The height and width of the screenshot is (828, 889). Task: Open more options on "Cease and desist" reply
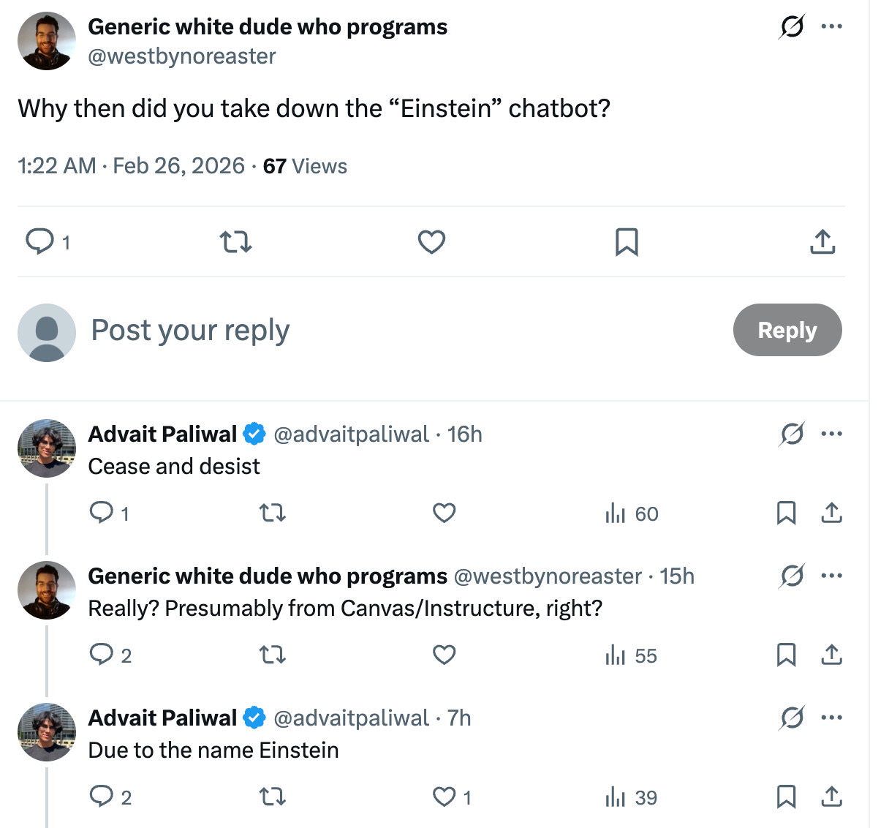(x=831, y=434)
